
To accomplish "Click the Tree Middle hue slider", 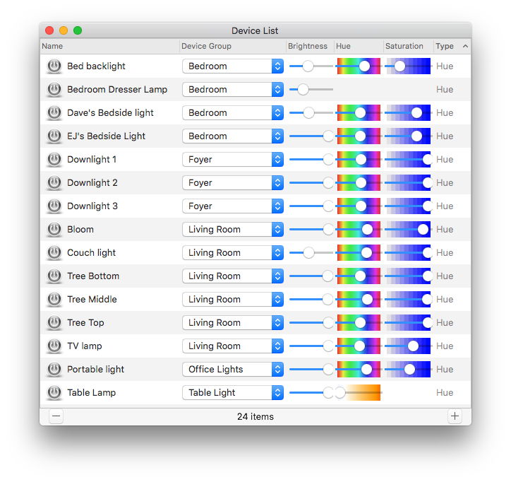I will click(x=359, y=300).
